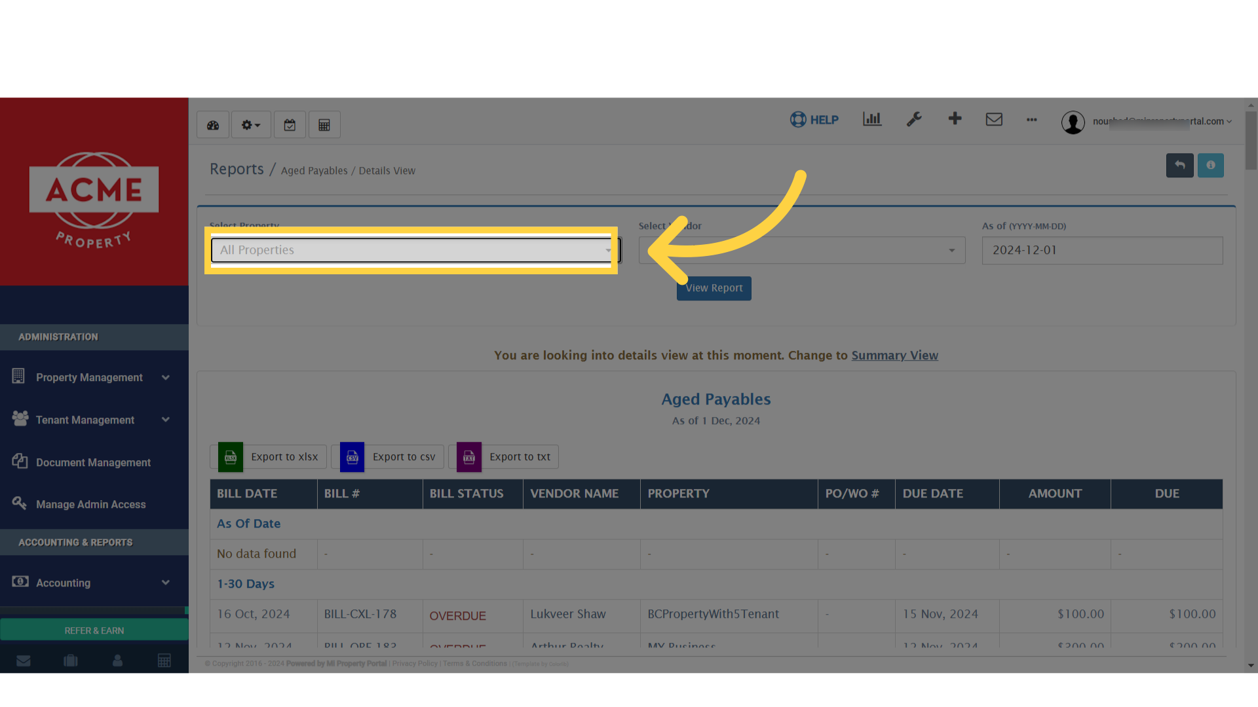1258x707 pixels.
Task: Click the Aged Payables breadcrumb
Action: click(314, 171)
